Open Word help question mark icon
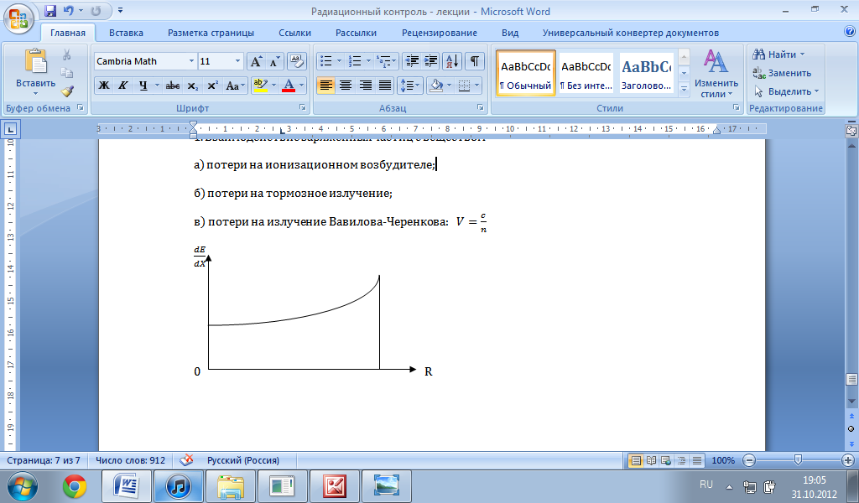 point(850,32)
